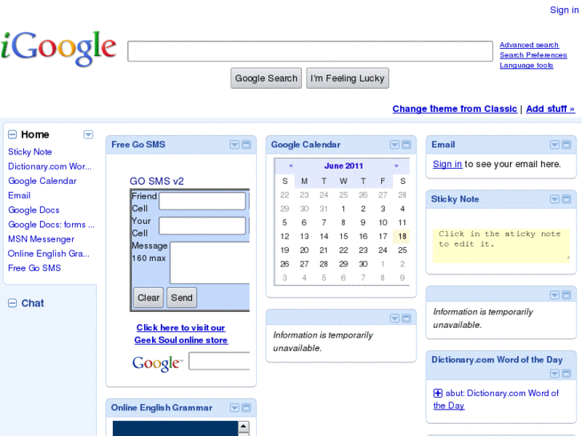Click the yellow sticky note to edit

(501, 246)
